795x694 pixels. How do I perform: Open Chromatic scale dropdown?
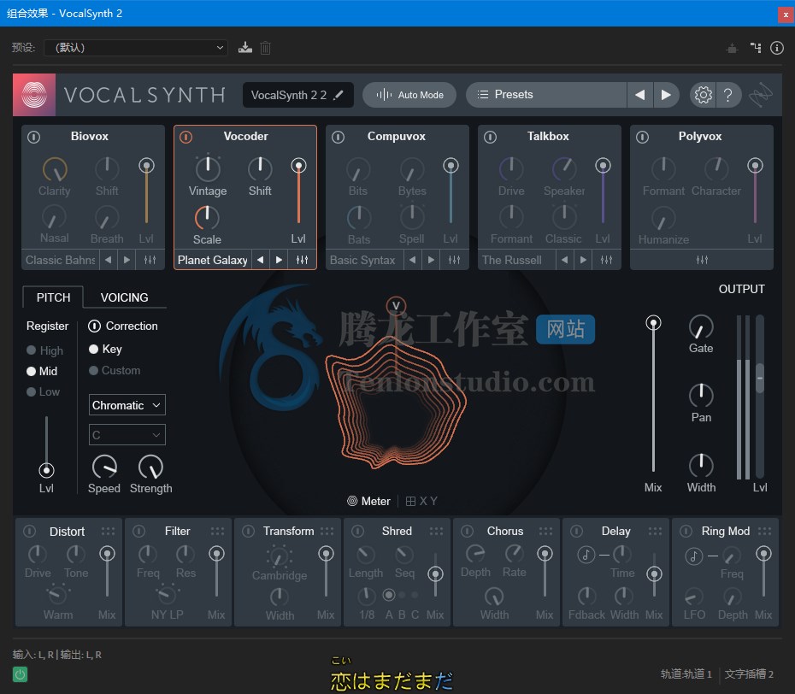(x=127, y=405)
